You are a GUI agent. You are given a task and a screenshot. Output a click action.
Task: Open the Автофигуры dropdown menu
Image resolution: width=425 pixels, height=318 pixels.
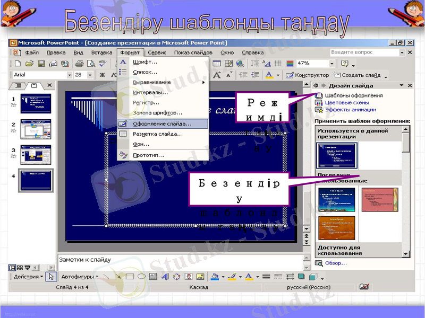[x=80, y=276]
